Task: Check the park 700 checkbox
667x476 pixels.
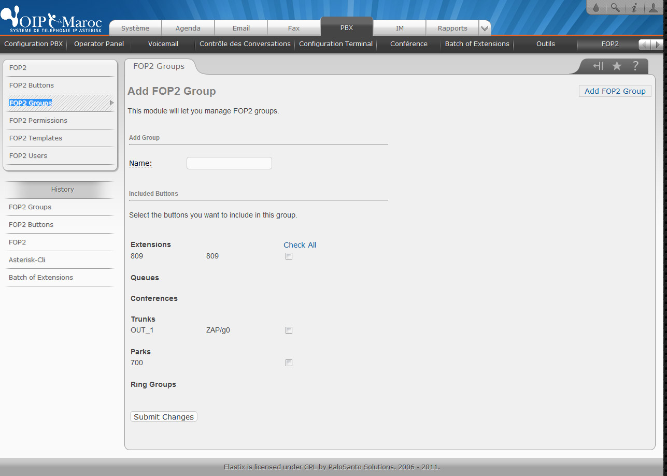Action: coord(289,363)
